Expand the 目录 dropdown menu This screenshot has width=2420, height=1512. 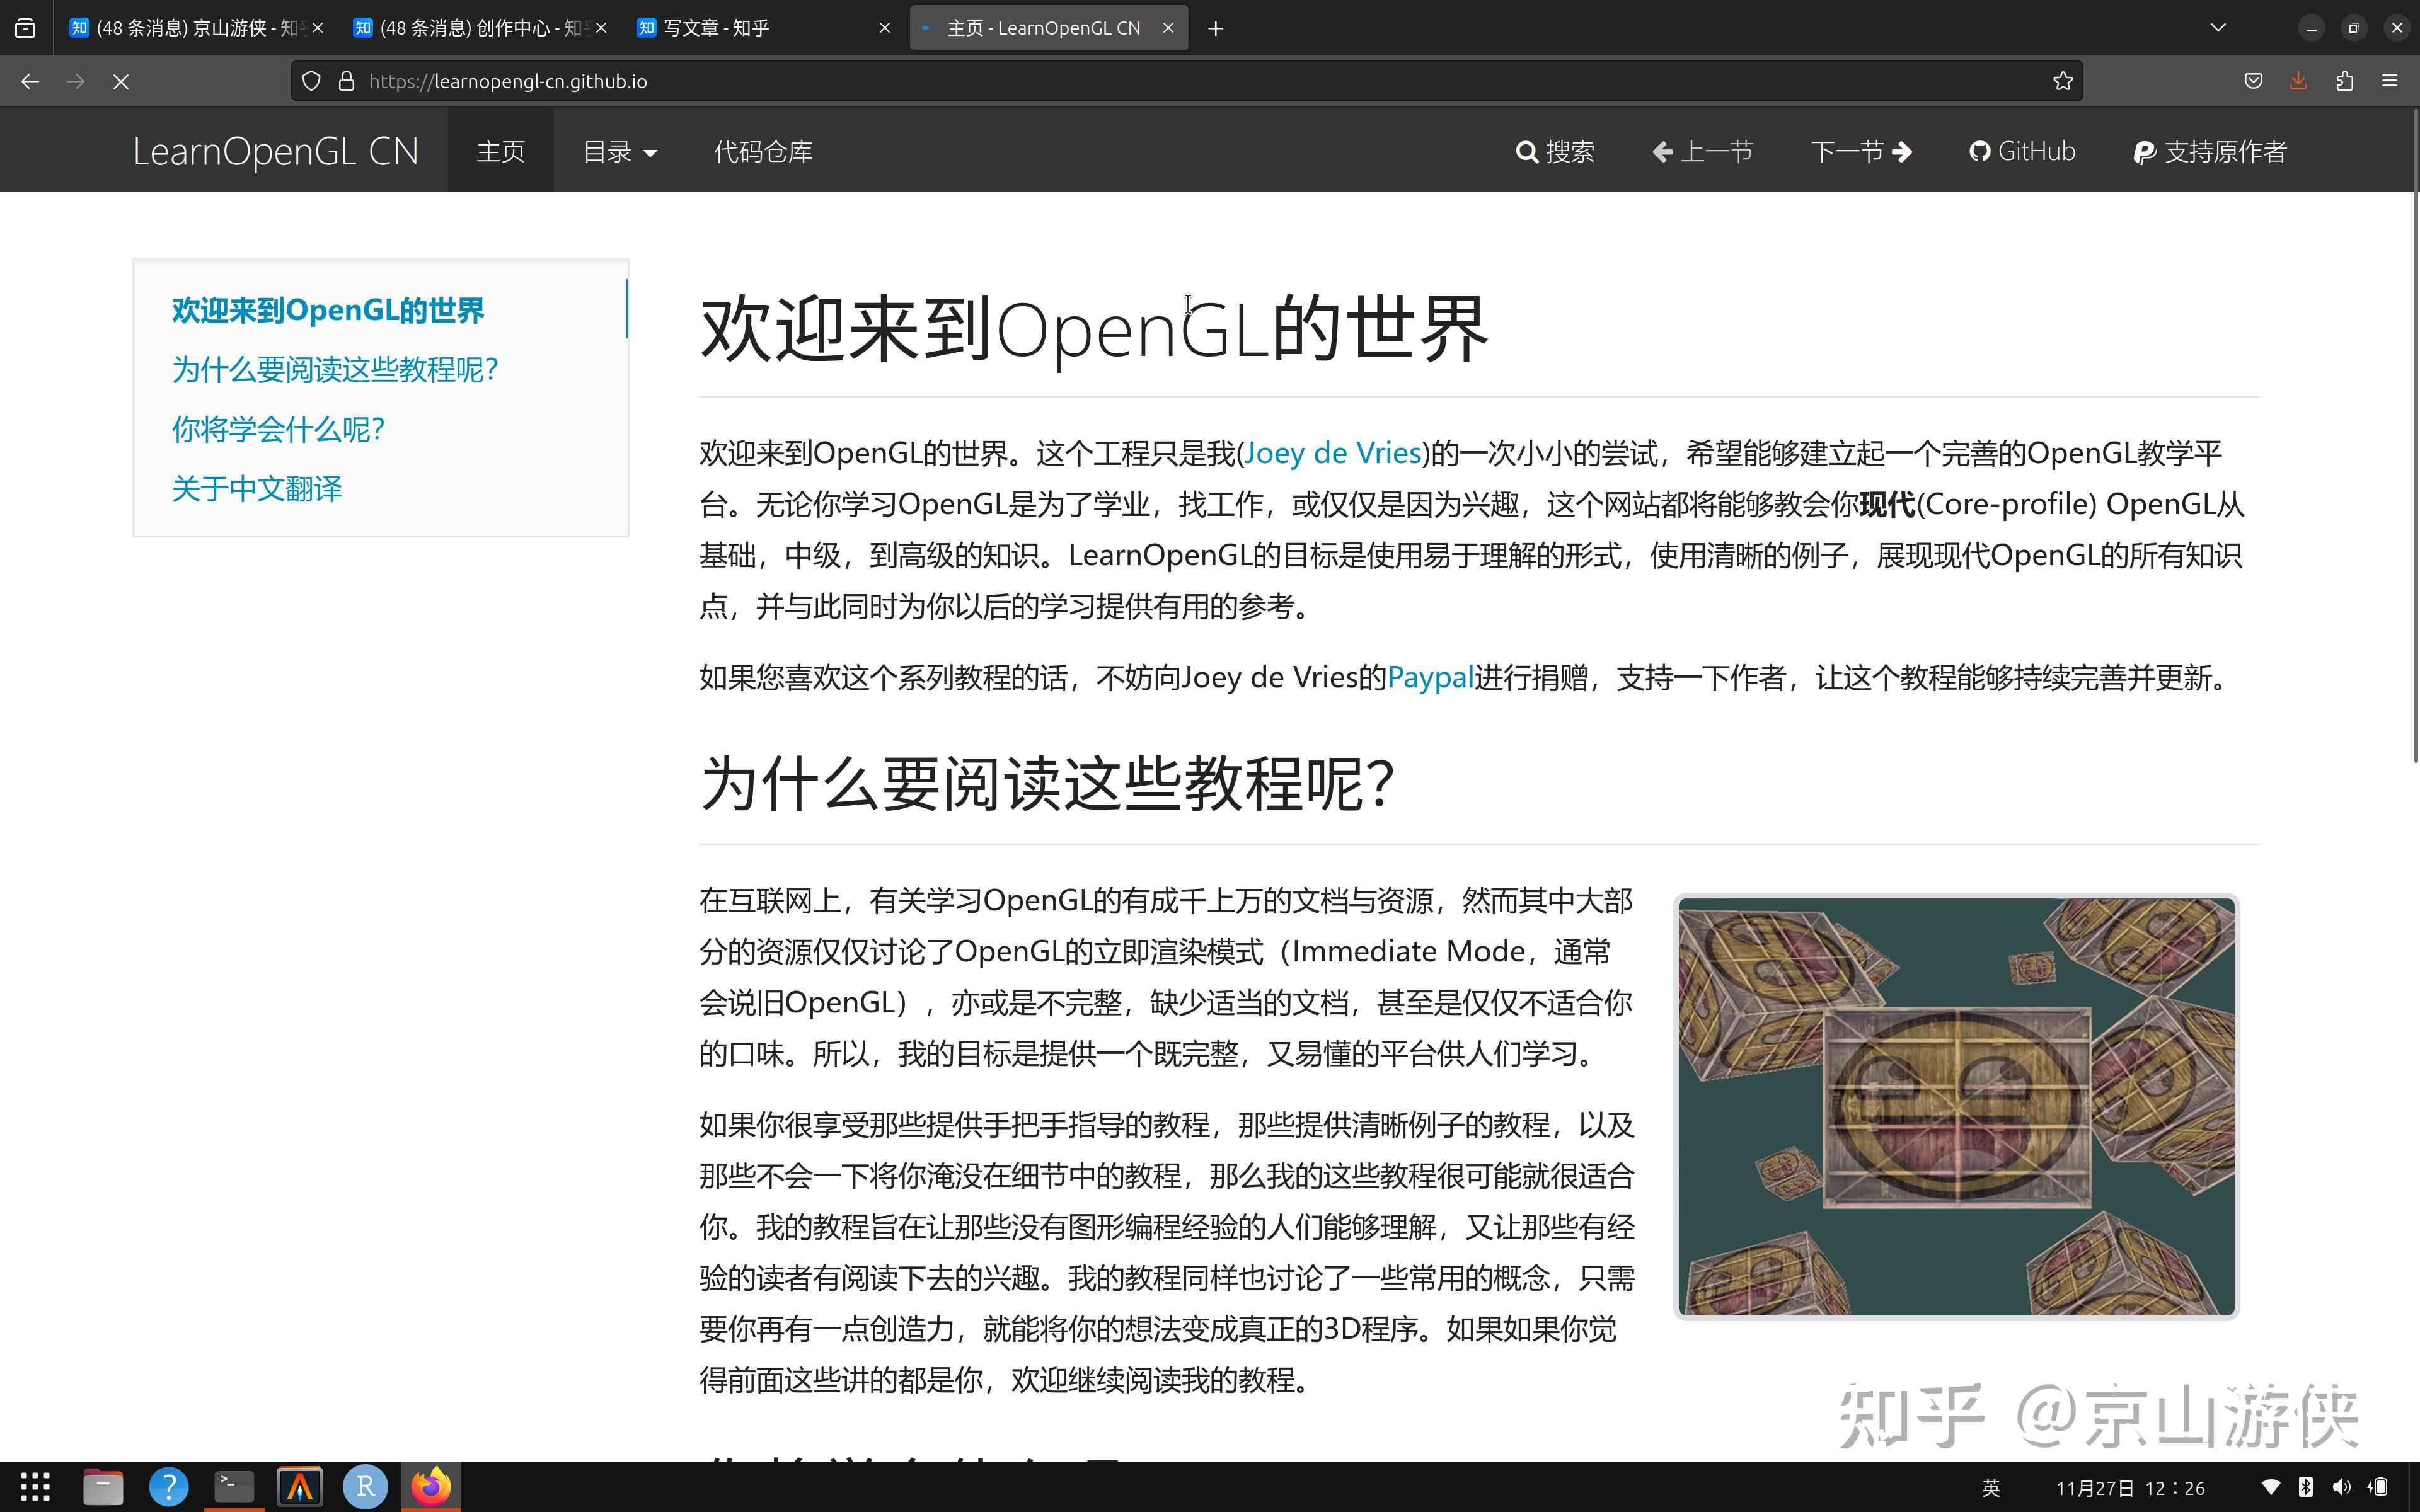tap(619, 151)
